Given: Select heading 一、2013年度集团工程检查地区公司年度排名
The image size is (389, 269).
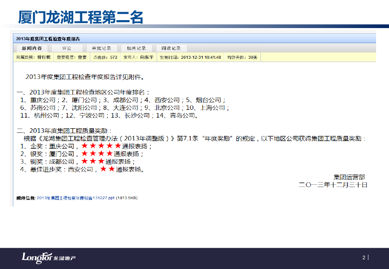Looking at the screenshot, I should pos(83,93).
